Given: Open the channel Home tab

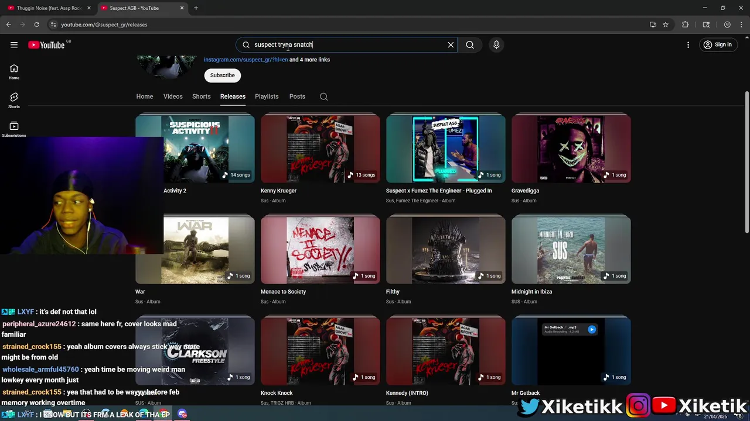Looking at the screenshot, I should pyautogui.click(x=145, y=96).
